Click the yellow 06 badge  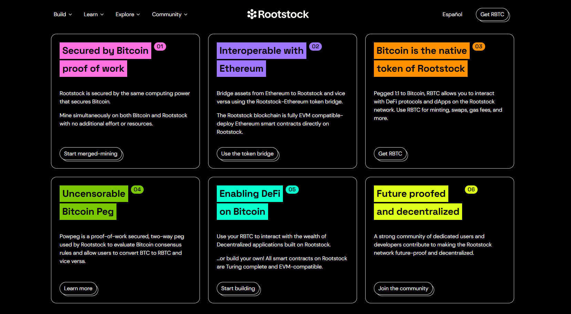pyautogui.click(x=471, y=190)
